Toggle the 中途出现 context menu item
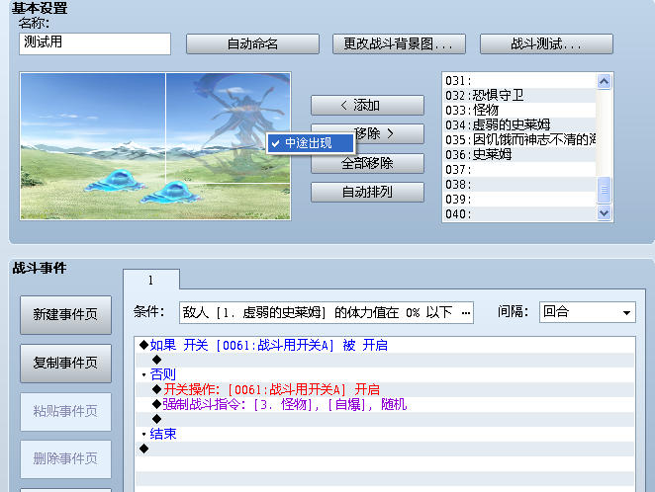 click(x=311, y=143)
